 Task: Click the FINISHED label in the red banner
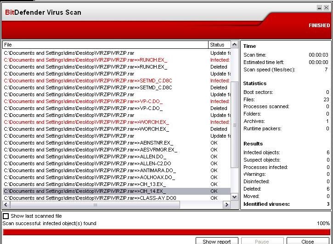[319, 25]
